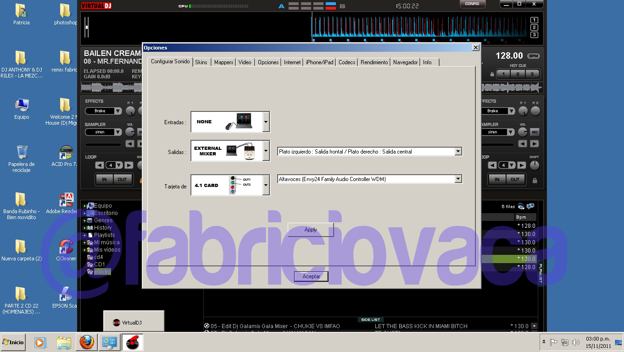Open the Altavoces Envy24 sound card dropdown
The width and height of the screenshot is (624, 352).
(458, 179)
